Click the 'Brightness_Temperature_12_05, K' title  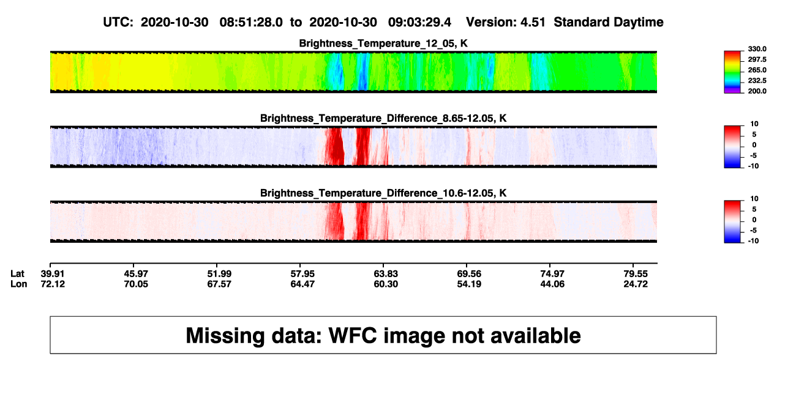[x=384, y=43]
